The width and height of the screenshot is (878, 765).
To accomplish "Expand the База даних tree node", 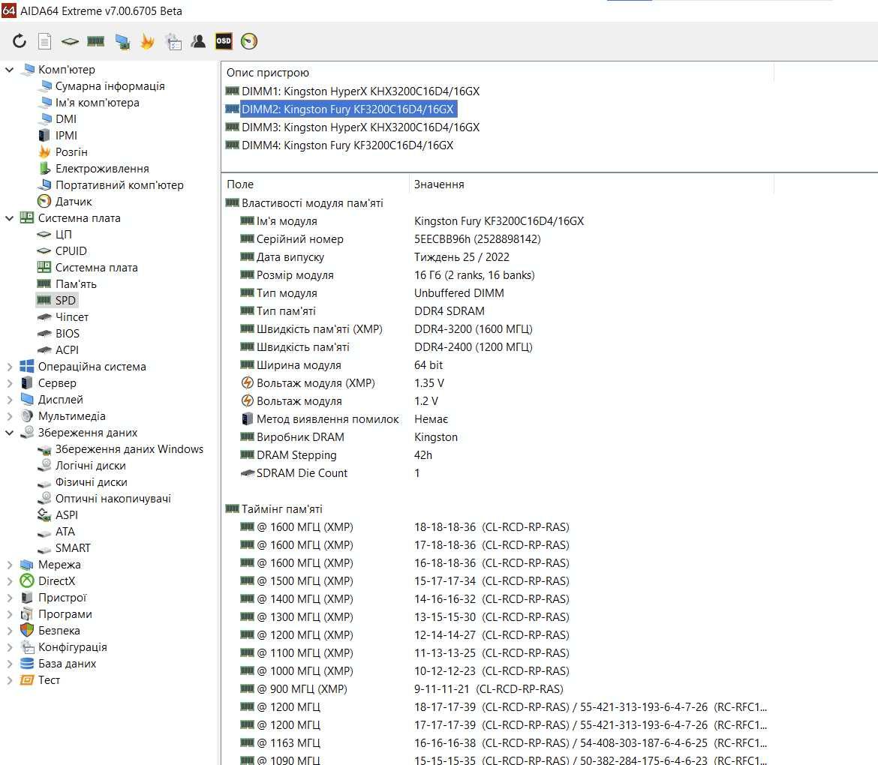I will pyautogui.click(x=10, y=664).
